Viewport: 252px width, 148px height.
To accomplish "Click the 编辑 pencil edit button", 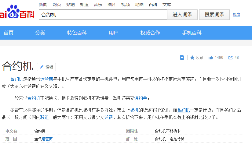I will pyautogui.click(x=46, y=67).
